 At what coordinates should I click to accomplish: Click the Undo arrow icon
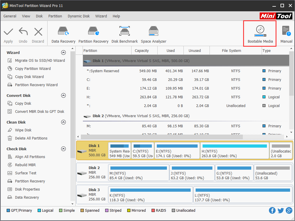pos(23,31)
